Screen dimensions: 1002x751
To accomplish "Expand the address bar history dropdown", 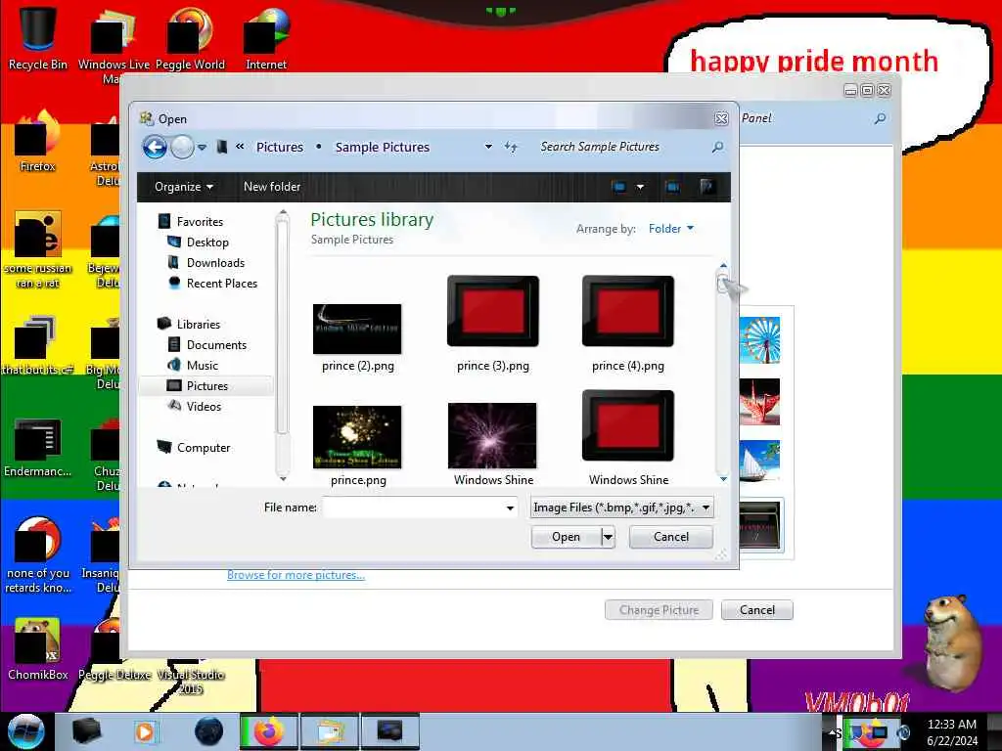I will tap(488, 147).
